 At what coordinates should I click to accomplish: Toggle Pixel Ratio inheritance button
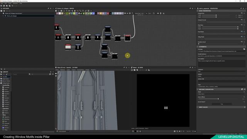(242, 32)
